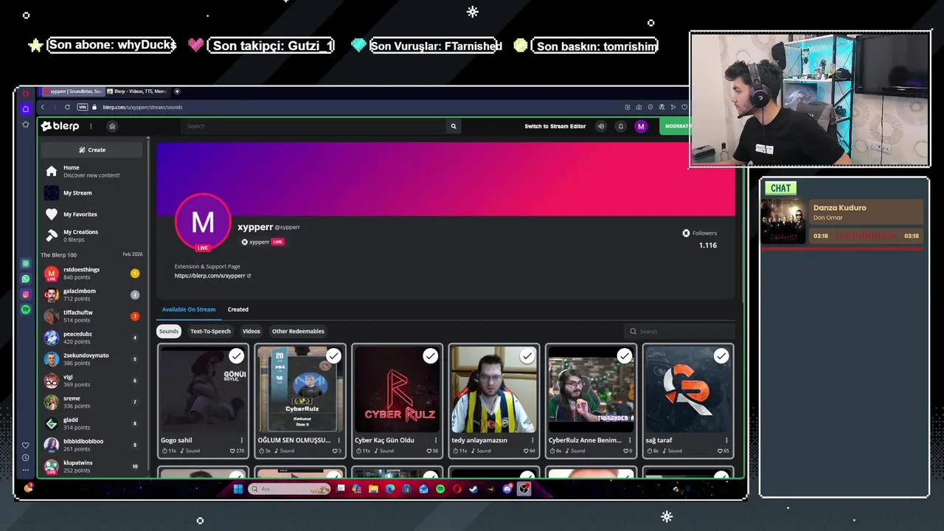Click the Followers count on profile
Viewport: 944px width, 531px height.
(x=707, y=245)
